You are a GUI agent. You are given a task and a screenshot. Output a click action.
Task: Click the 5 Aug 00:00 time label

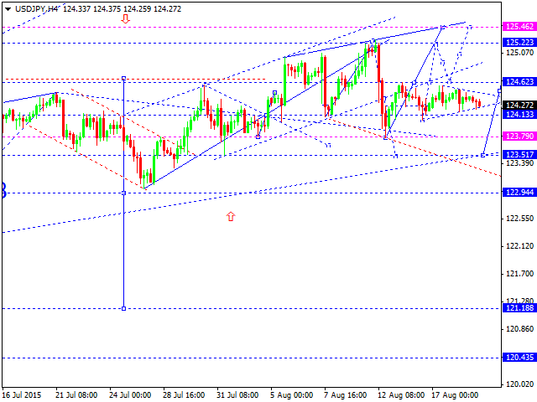point(290,394)
